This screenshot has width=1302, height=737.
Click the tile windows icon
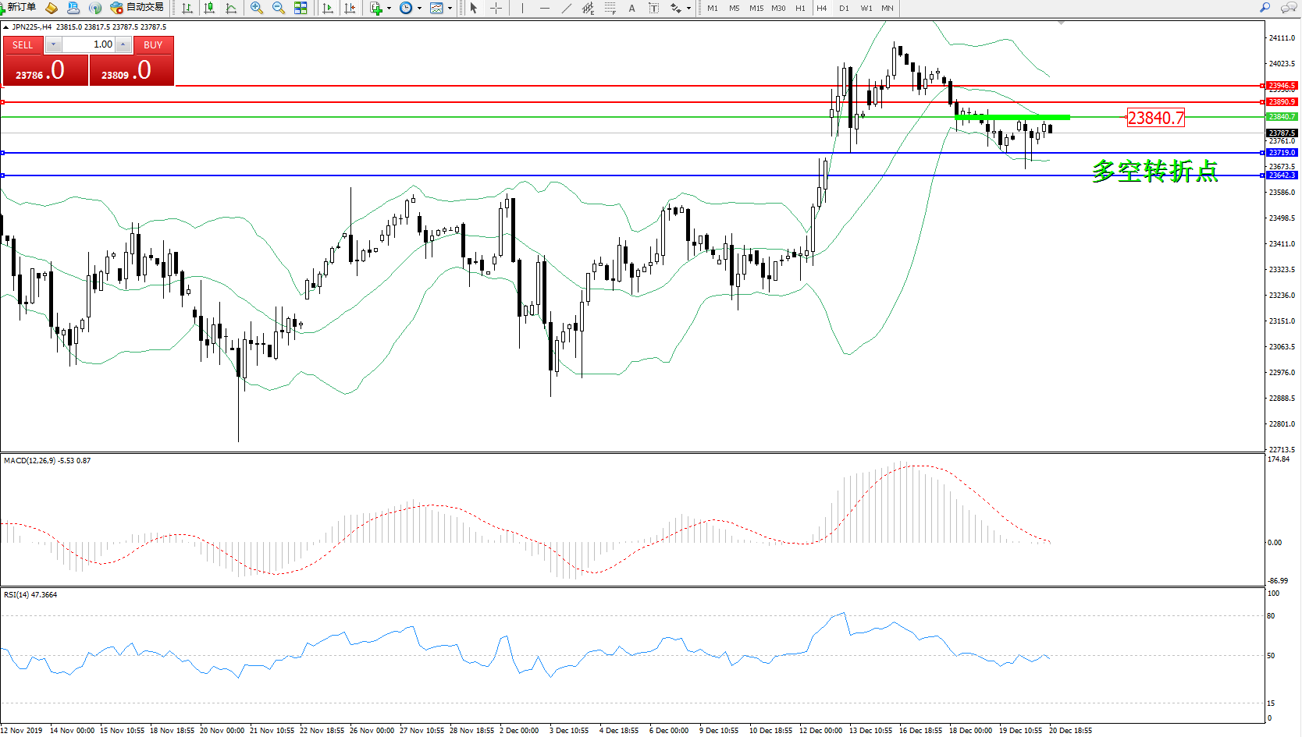(x=301, y=8)
